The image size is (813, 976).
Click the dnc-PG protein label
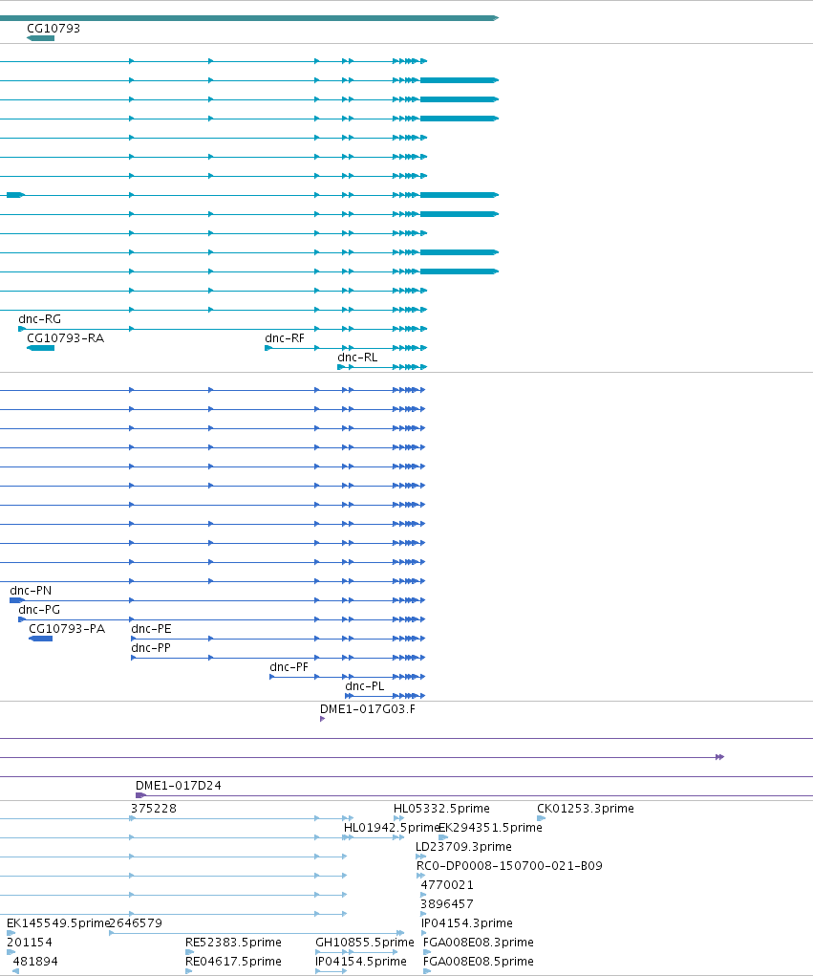pos(39,610)
